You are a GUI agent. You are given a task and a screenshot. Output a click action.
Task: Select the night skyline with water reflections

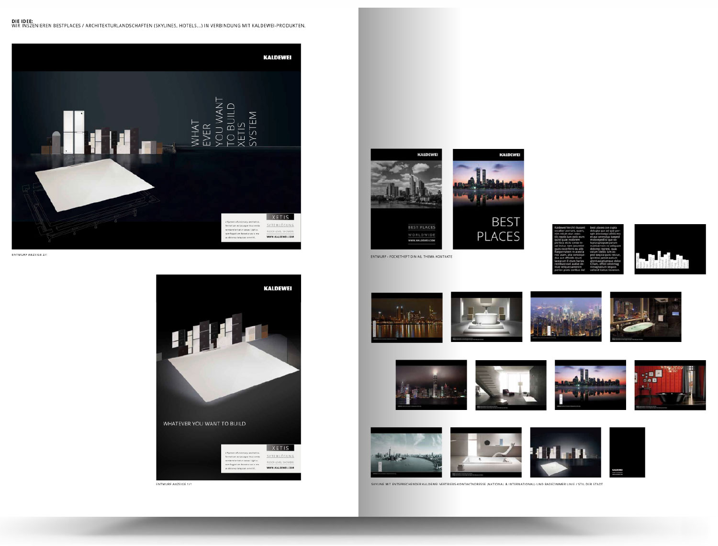[x=406, y=317]
